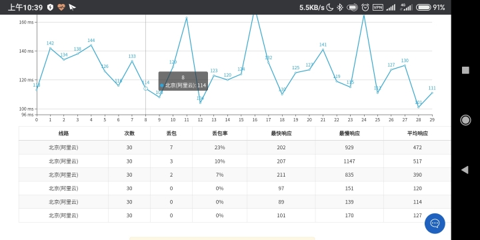This screenshot has width=480, height=240.
Task: Click the '140 ms' y-axis label
Action: click(x=26, y=51)
